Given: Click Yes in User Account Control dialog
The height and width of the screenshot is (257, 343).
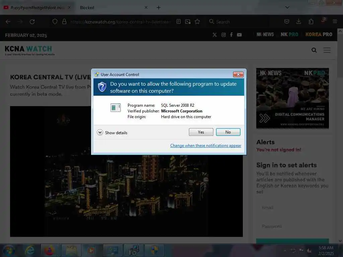Looking at the screenshot, I should [201, 132].
